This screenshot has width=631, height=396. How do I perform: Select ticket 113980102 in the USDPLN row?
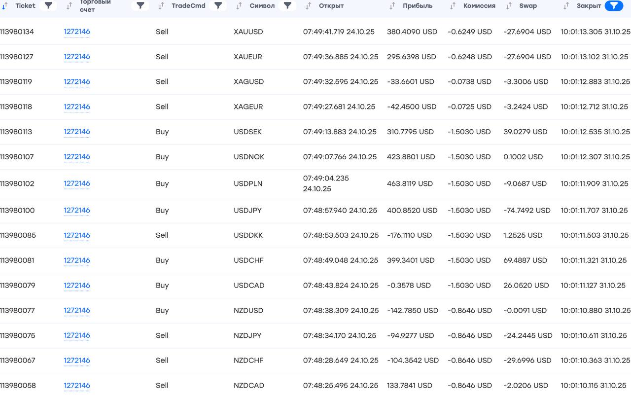pos(17,183)
